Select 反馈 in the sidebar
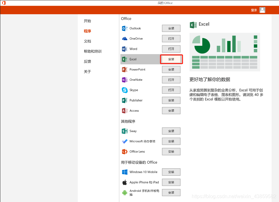This screenshot has width=279, height=202. click(87, 62)
